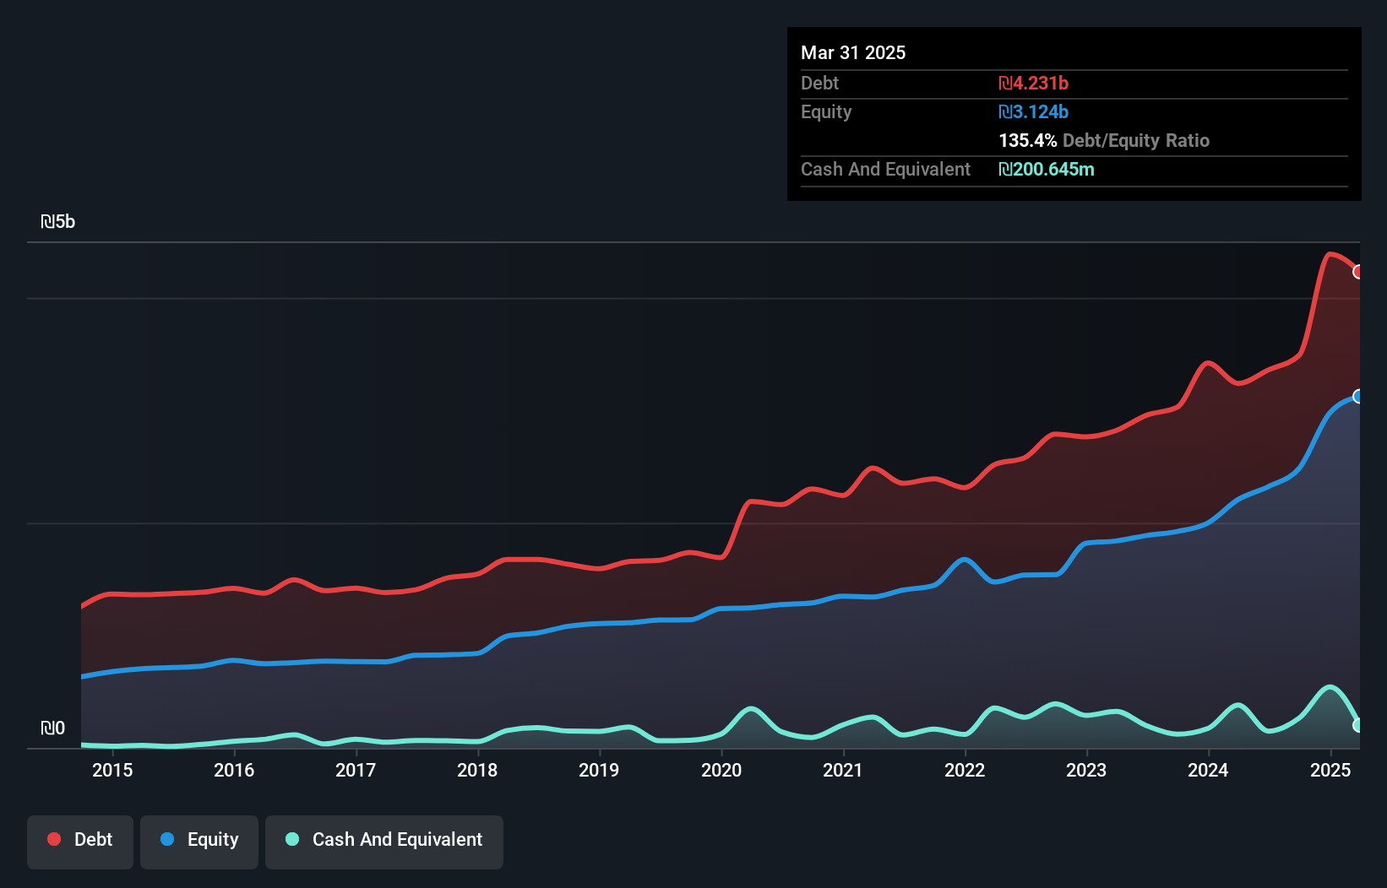1387x888 pixels.
Task: Click the 2020 x-axis label
Action: (721, 770)
